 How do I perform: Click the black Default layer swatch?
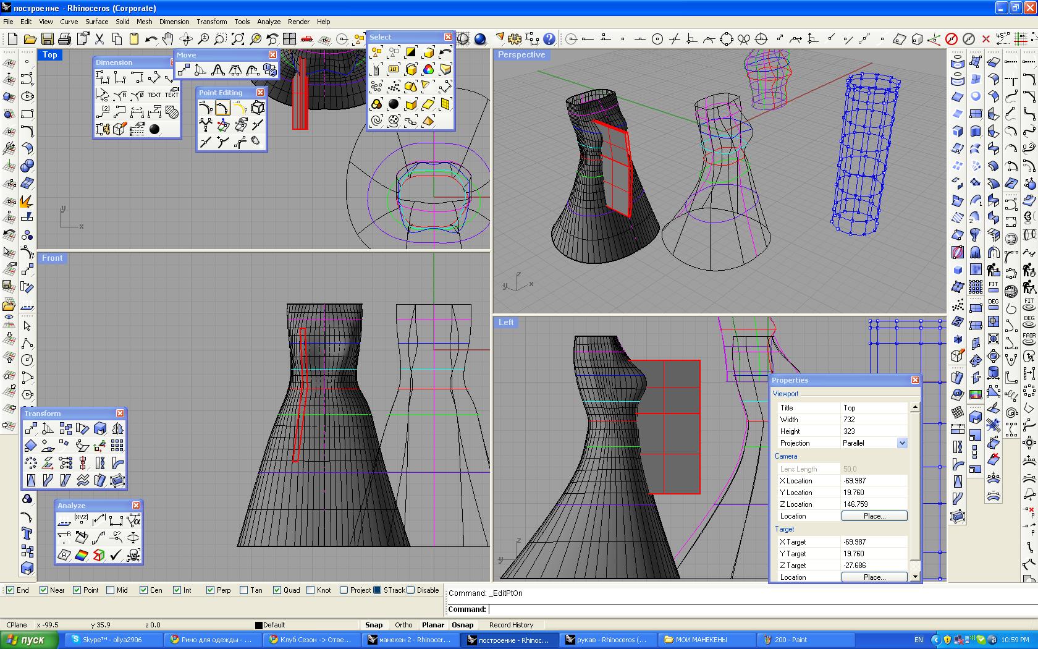[259, 625]
